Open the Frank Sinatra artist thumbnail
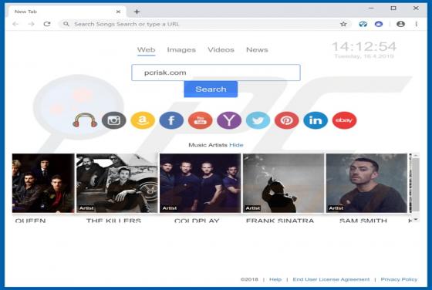Image resolution: width=432 pixels, height=290 pixels. 283,183
